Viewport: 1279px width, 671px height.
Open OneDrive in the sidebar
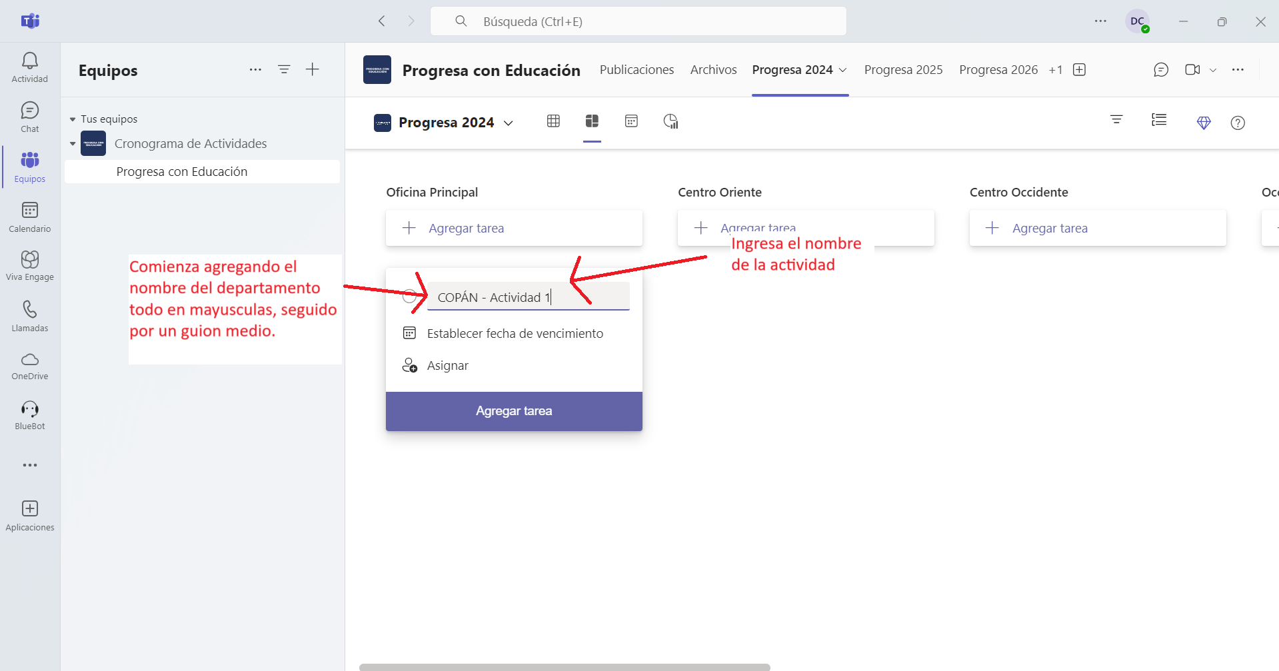[x=30, y=366]
